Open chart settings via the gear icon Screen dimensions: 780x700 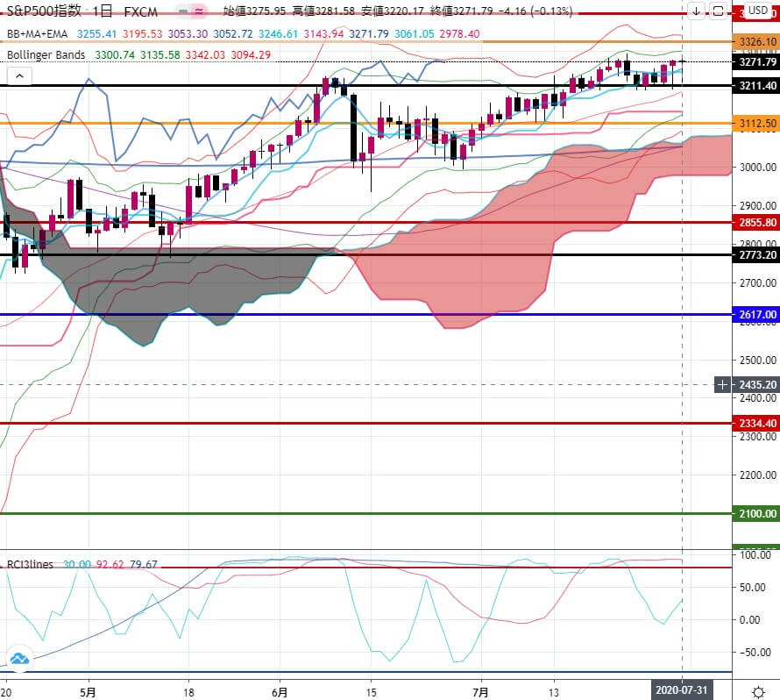758,692
